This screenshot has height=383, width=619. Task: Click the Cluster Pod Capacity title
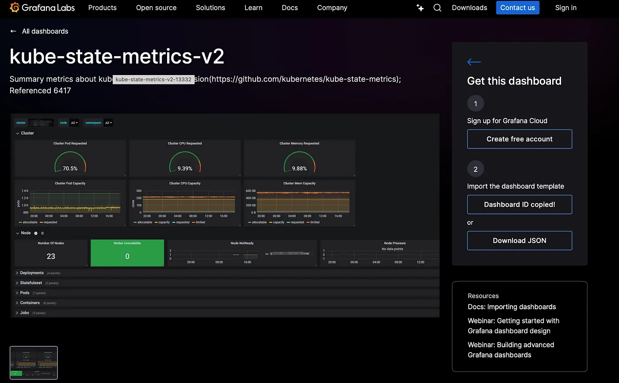70,183
